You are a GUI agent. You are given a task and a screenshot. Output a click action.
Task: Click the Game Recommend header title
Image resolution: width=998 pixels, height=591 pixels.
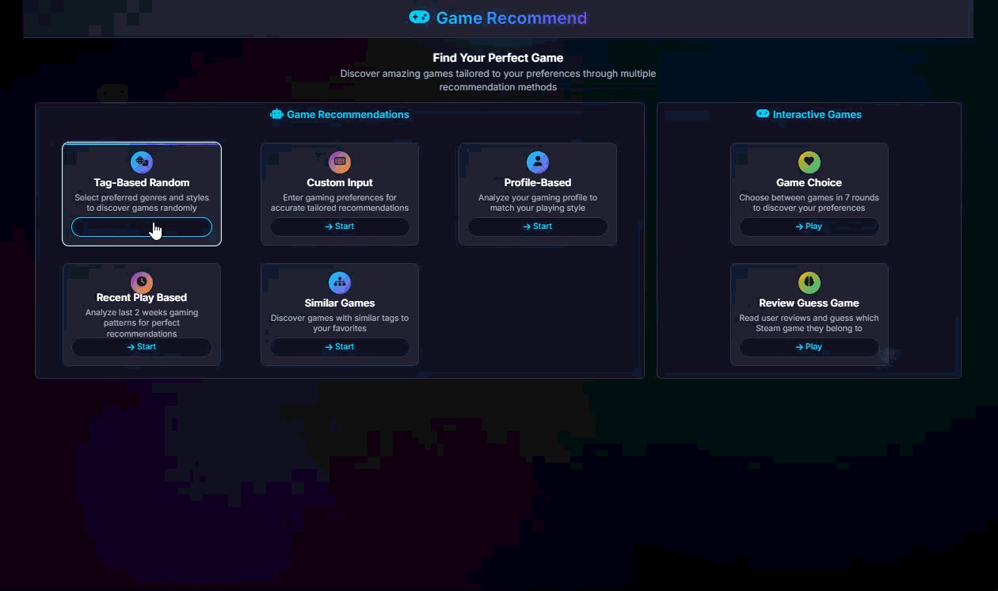click(512, 18)
